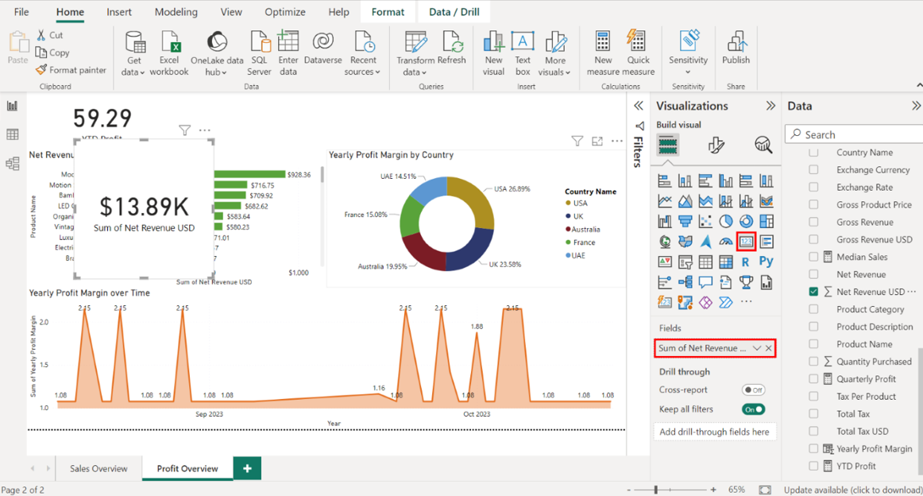Screen dimensions: 923x496
Task: Switch to Model view in left sidebar
Action: click(12, 164)
